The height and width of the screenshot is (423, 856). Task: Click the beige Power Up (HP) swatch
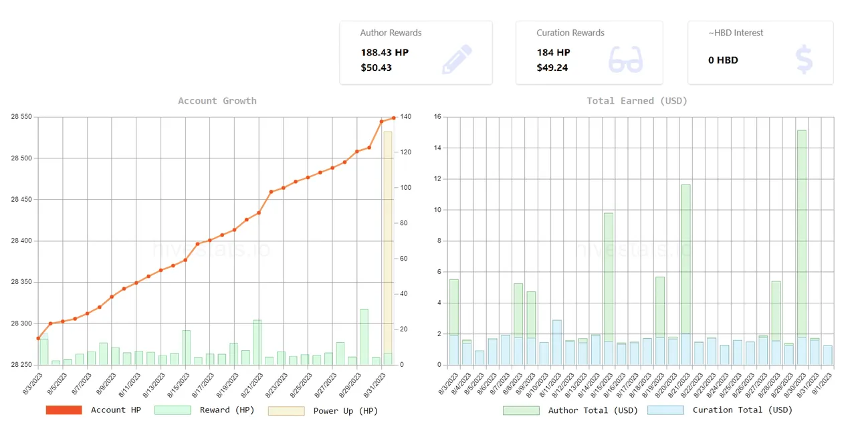pyautogui.click(x=286, y=410)
